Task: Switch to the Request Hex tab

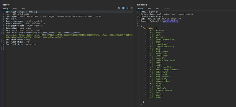Action: point(23,9)
